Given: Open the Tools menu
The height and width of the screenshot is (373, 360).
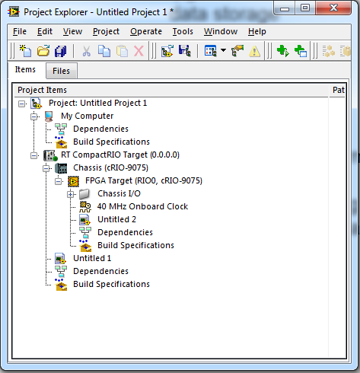Looking at the screenshot, I should pyautogui.click(x=183, y=31).
